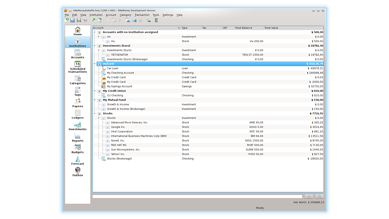The image size is (389, 219).
Task: Open the Budgets view
Action: point(78,149)
